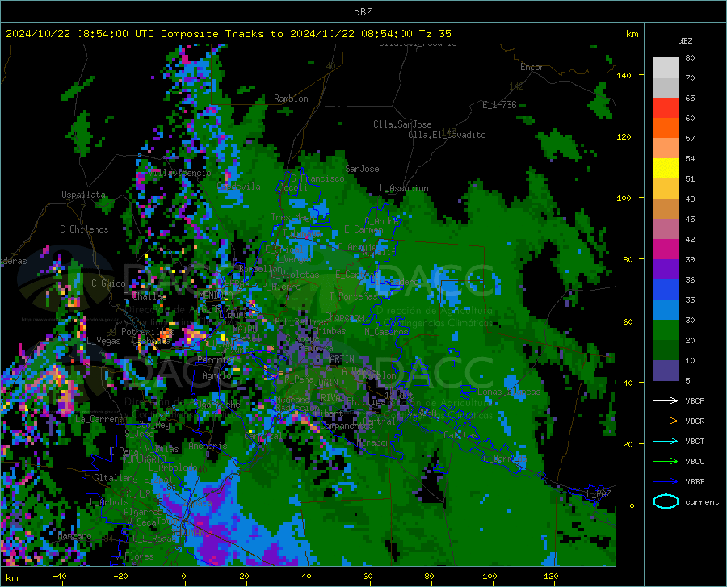Click the 'Clla.El_Cavadito' label on the map

pyautogui.click(x=447, y=135)
